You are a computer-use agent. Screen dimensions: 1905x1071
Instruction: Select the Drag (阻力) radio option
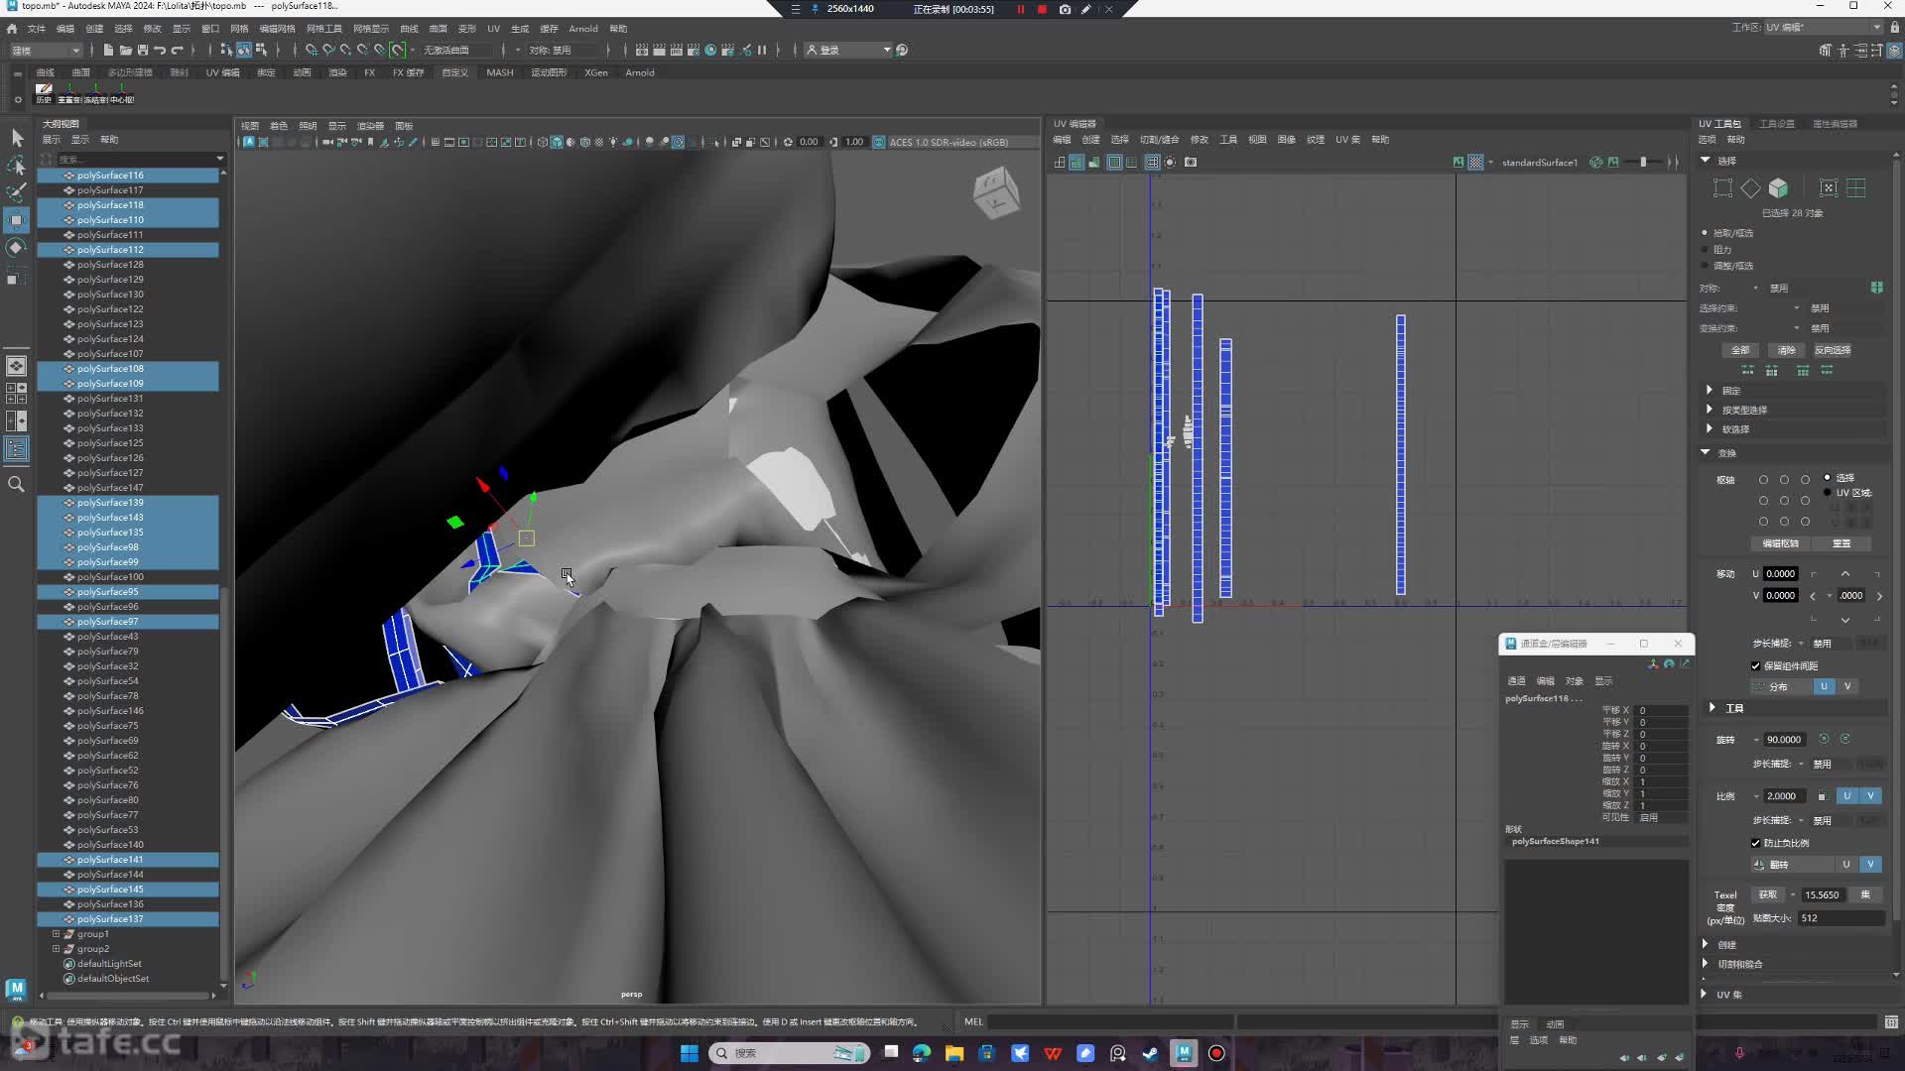[1706, 250]
